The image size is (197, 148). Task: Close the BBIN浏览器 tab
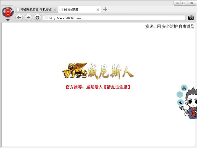98,9
